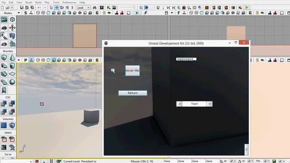This screenshot has width=290, height=163.
Task: Toggle eye show flags in top-right viewport
Action: click(x=262, y=13)
